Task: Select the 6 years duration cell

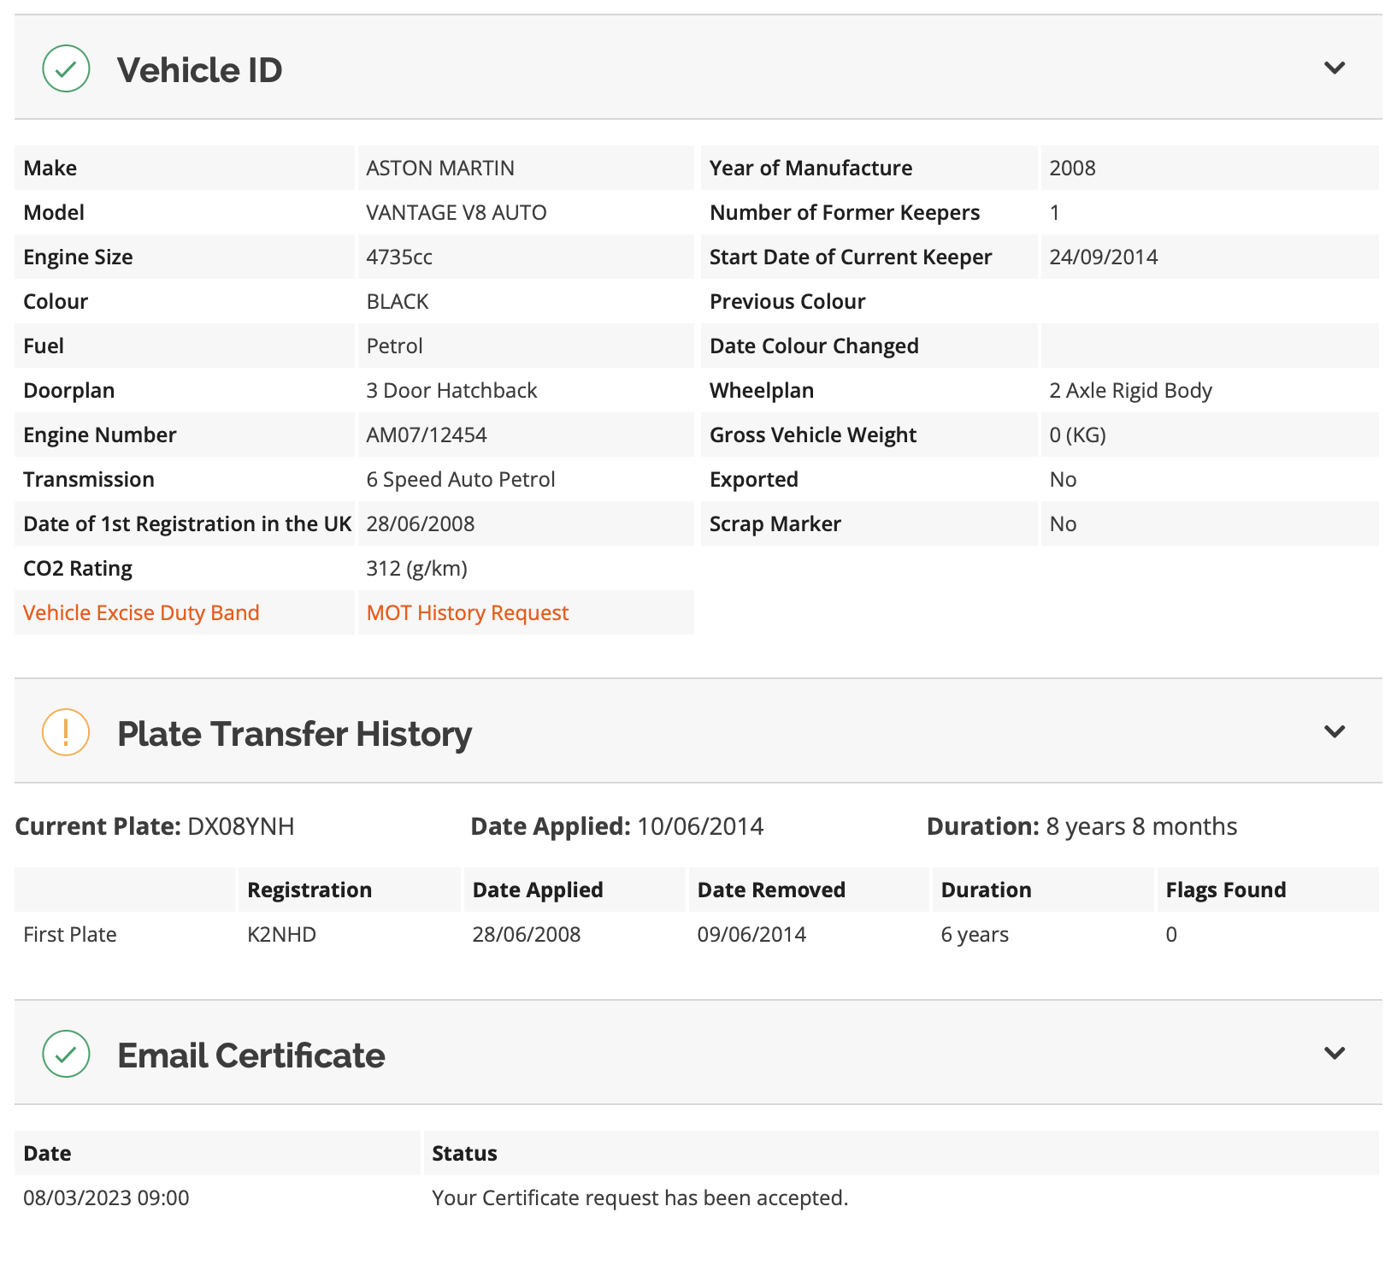Action: pyautogui.click(x=975, y=934)
